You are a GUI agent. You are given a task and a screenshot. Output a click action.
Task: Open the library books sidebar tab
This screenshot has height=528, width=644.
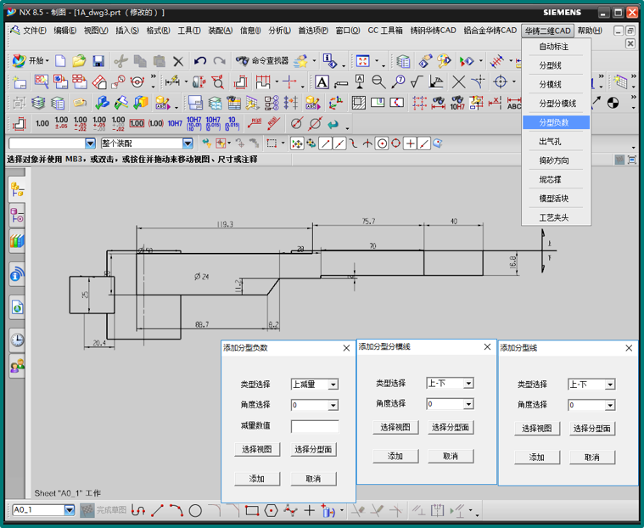[17, 241]
